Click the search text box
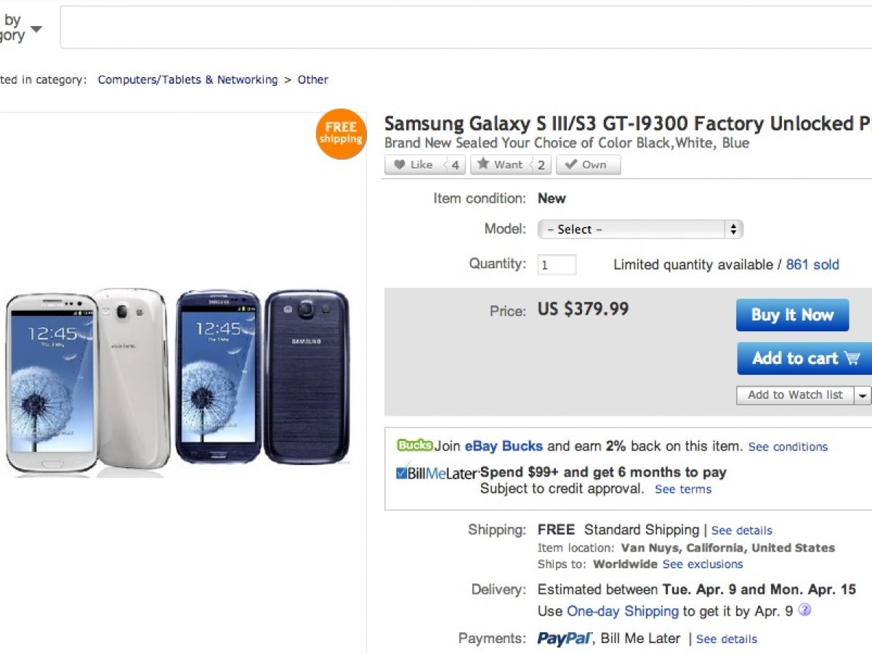The width and height of the screenshot is (872, 654). point(465,28)
